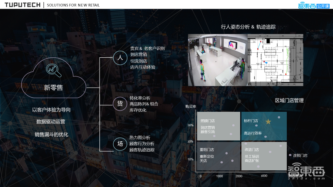This screenshot has width=333, height=187.
Task: Click the 新零售 cloud label
Action: [x=53, y=87]
